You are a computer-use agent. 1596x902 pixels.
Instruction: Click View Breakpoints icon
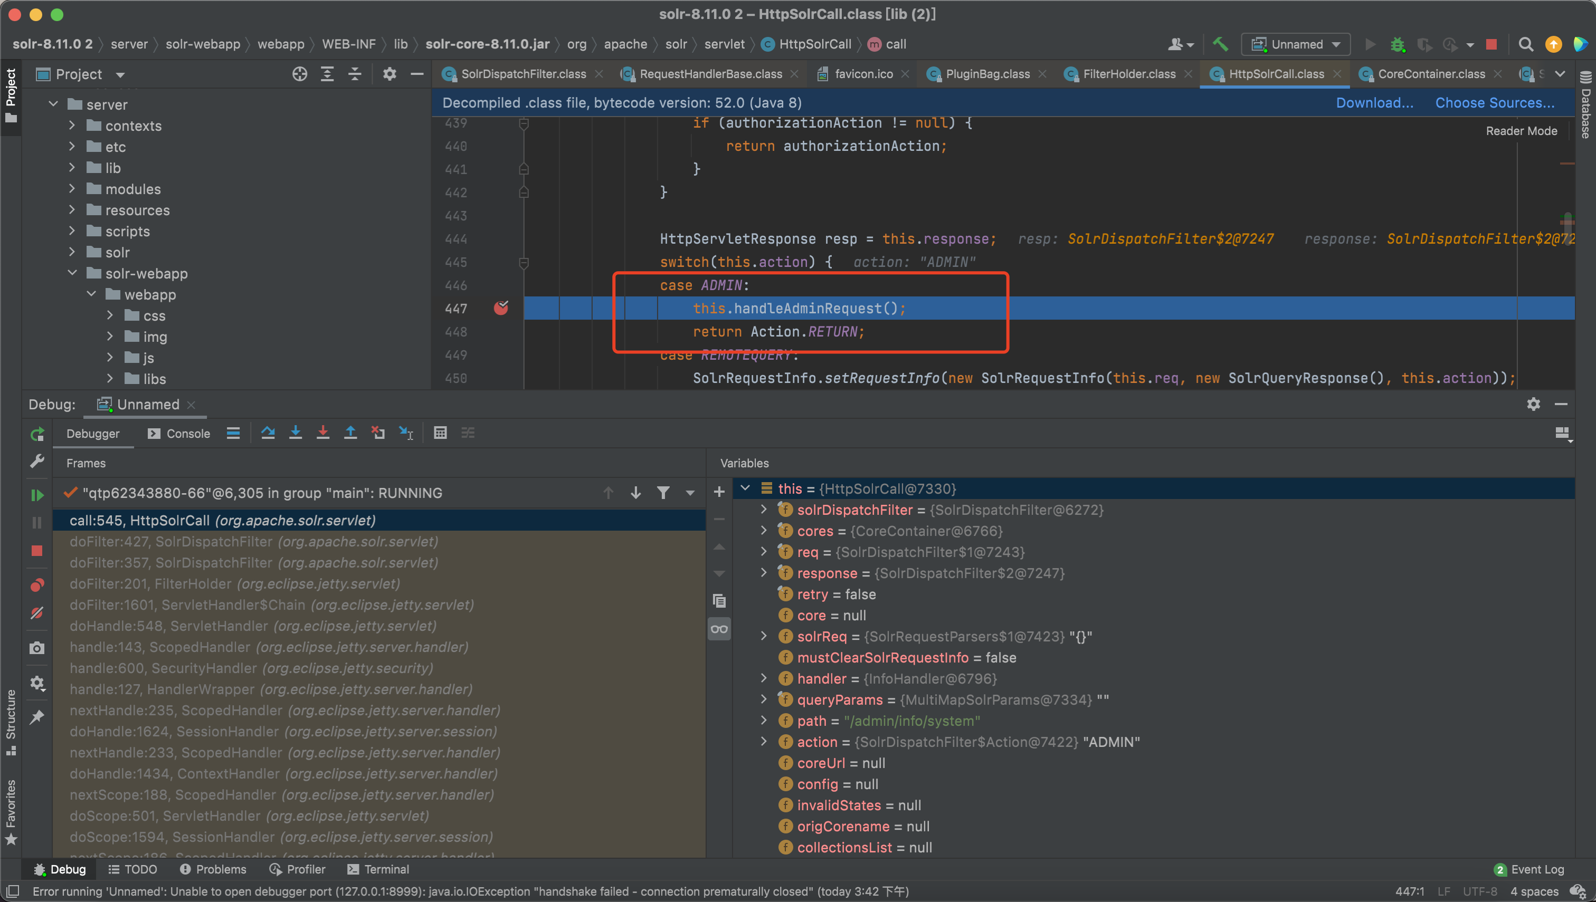(37, 585)
